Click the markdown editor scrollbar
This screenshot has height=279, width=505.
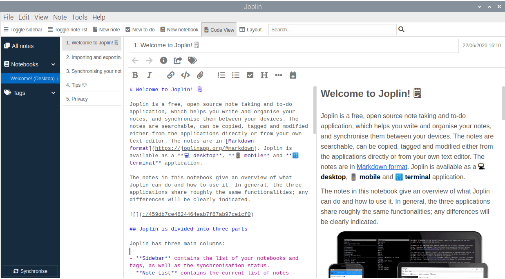[315, 110]
